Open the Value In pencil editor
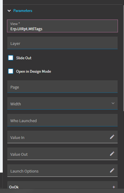Screen dimensions: 124x193 (112, 137)
